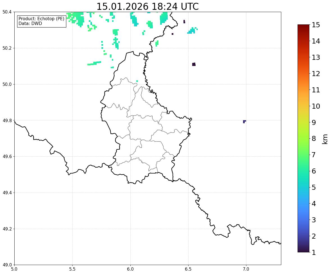
Task: Click the 'Product: Echotop (PE)' label
Action: 41,19
